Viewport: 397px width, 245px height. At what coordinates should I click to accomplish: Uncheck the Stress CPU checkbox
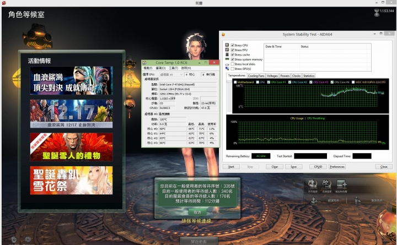[233, 45]
